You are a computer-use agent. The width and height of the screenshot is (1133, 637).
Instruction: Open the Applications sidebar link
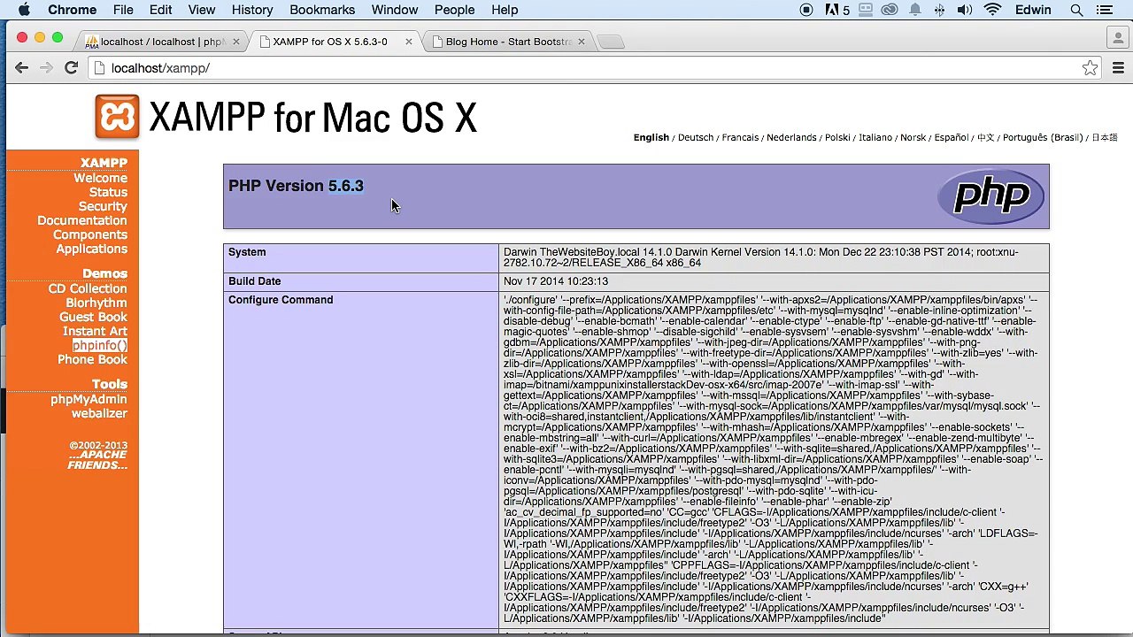(x=92, y=249)
